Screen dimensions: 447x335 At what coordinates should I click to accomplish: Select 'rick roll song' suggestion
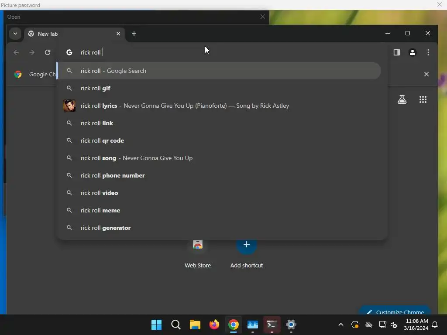(219, 158)
